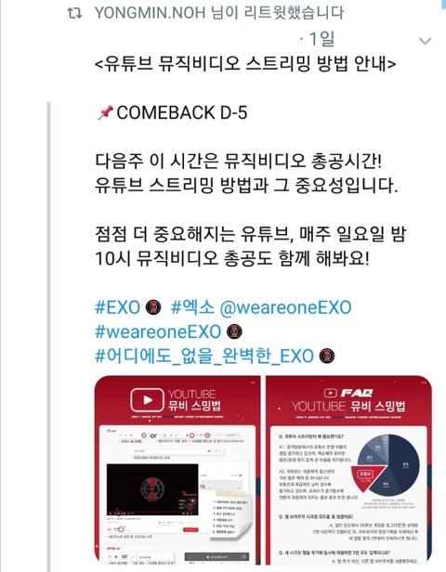
Task: Click the YouTube play logo in left image
Action: 147,400
